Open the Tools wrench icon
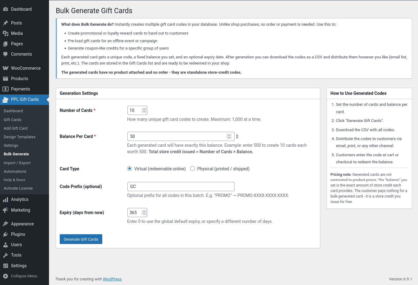This screenshot has height=285, width=418. [x=6, y=255]
